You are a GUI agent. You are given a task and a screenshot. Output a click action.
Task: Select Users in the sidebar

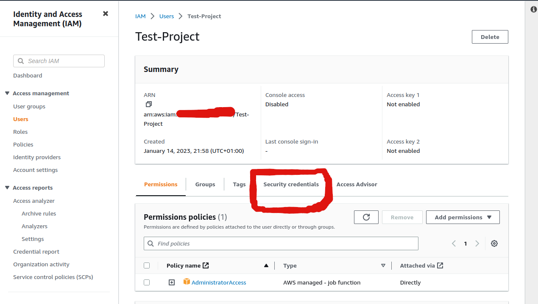[x=21, y=119]
